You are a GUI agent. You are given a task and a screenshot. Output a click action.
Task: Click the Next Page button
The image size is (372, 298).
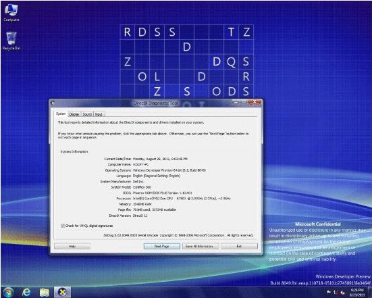pos(162,246)
